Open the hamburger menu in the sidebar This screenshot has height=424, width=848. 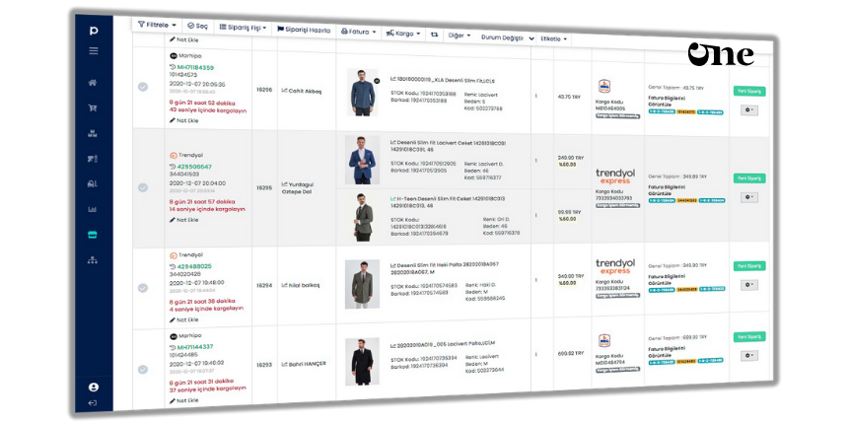tap(93, 51)
